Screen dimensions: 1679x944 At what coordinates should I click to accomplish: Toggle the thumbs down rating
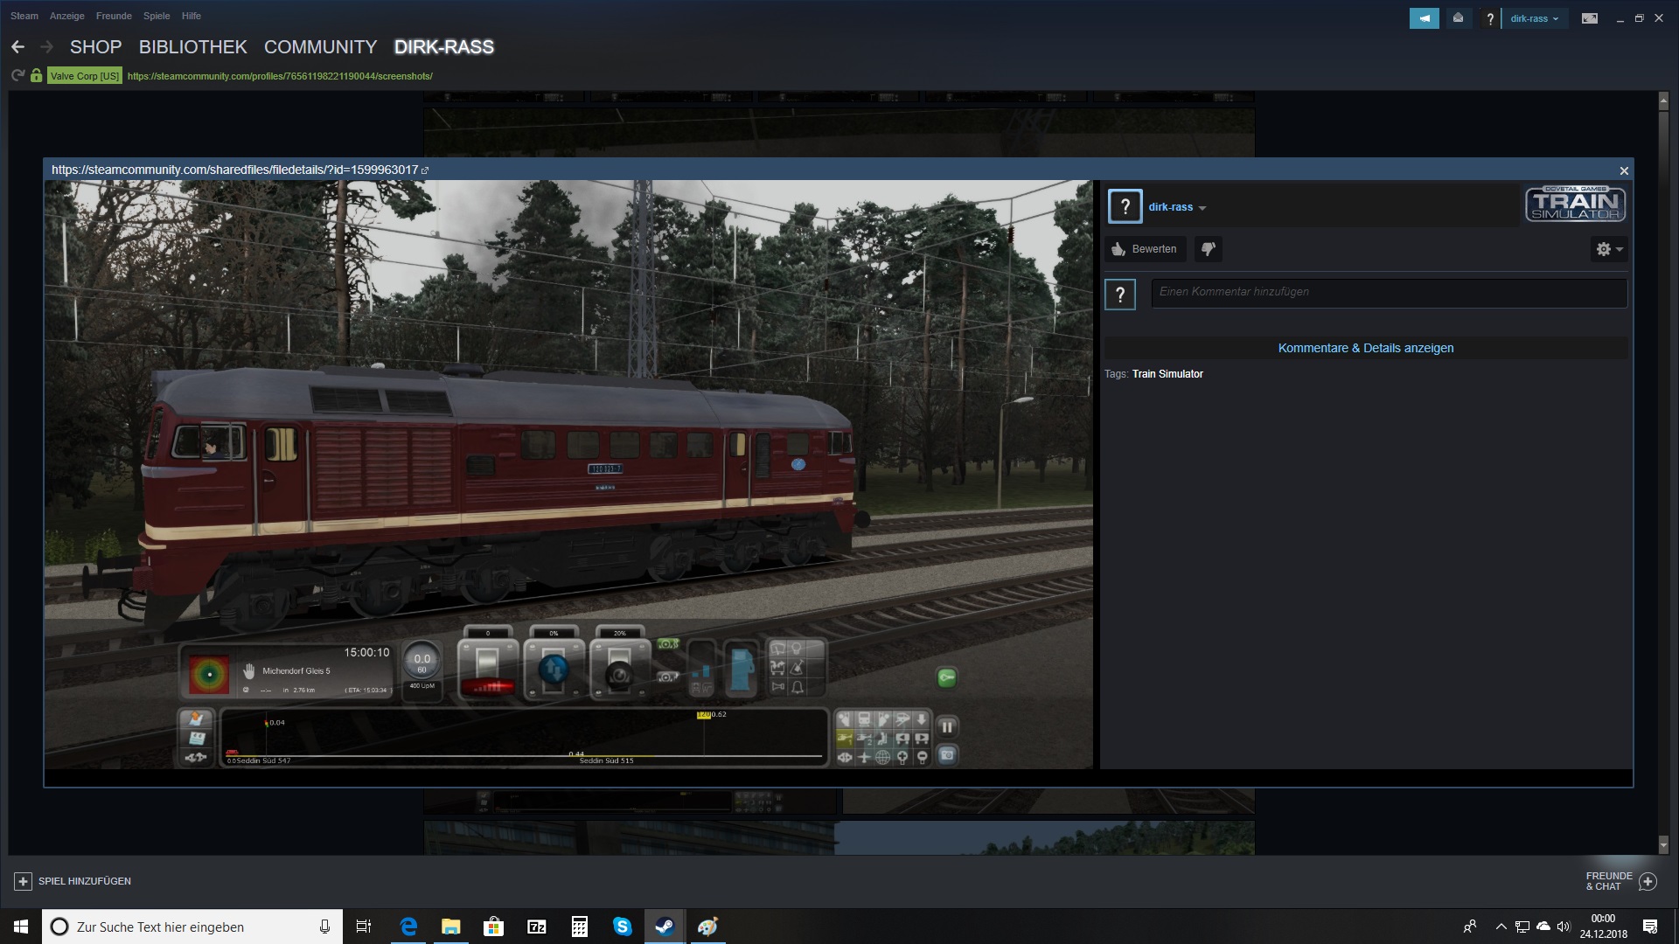coord(1208,249)
